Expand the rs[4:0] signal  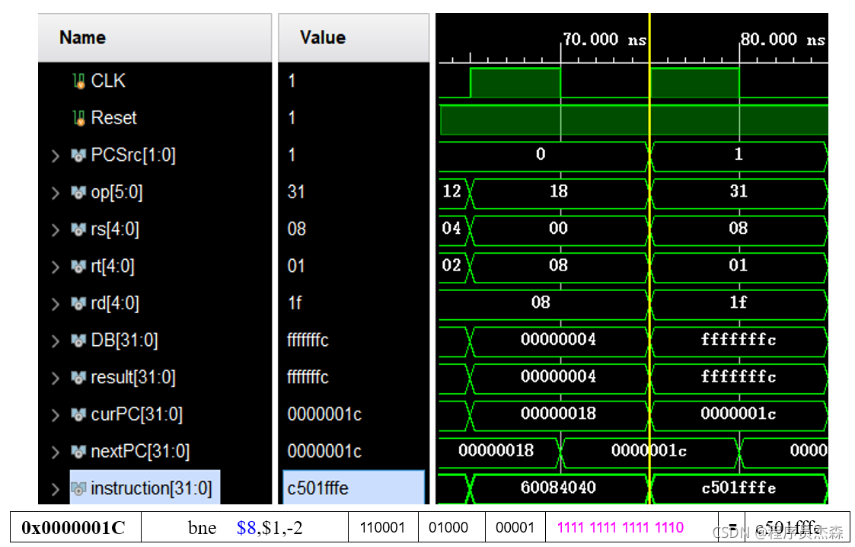[x=55, y=230]
